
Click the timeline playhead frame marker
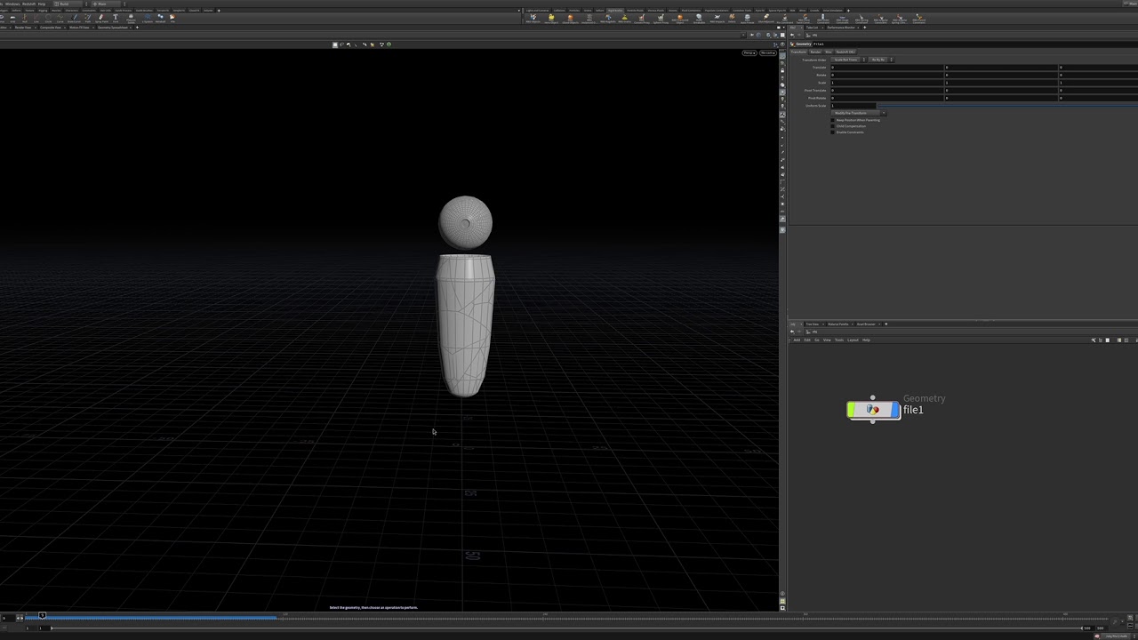click(x=42, y=615)
